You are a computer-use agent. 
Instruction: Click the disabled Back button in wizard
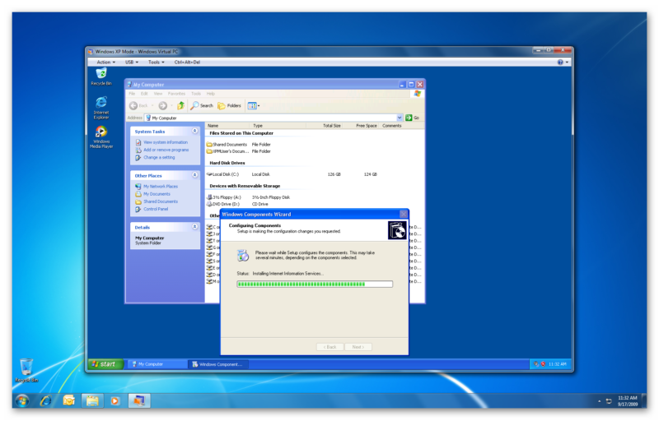(330, 347)
